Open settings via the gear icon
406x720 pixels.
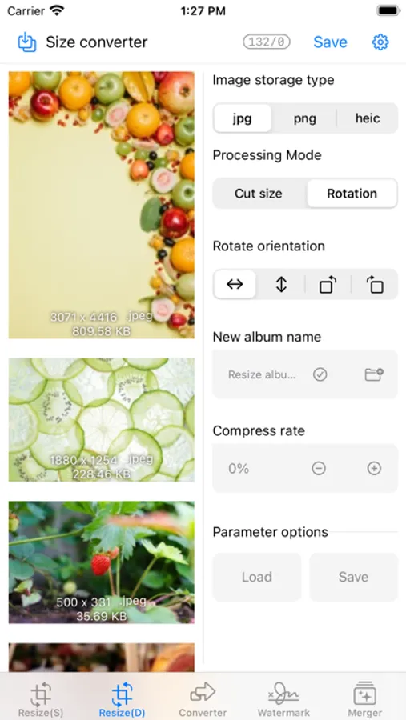pyautogui.click(x=380, y=42)
